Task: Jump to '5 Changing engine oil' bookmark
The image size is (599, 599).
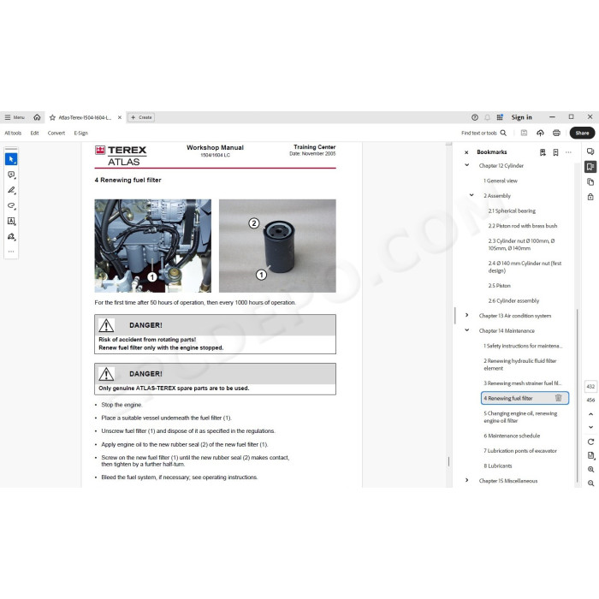Action: pos(520,417)
